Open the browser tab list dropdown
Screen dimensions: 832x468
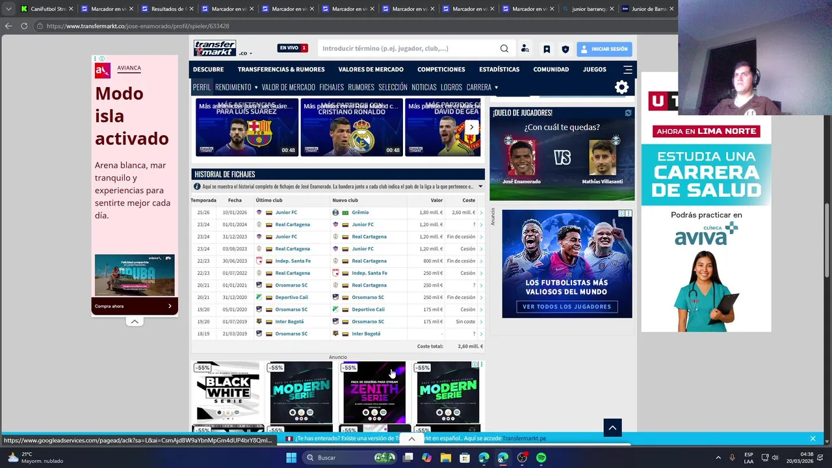click(8, 9)
